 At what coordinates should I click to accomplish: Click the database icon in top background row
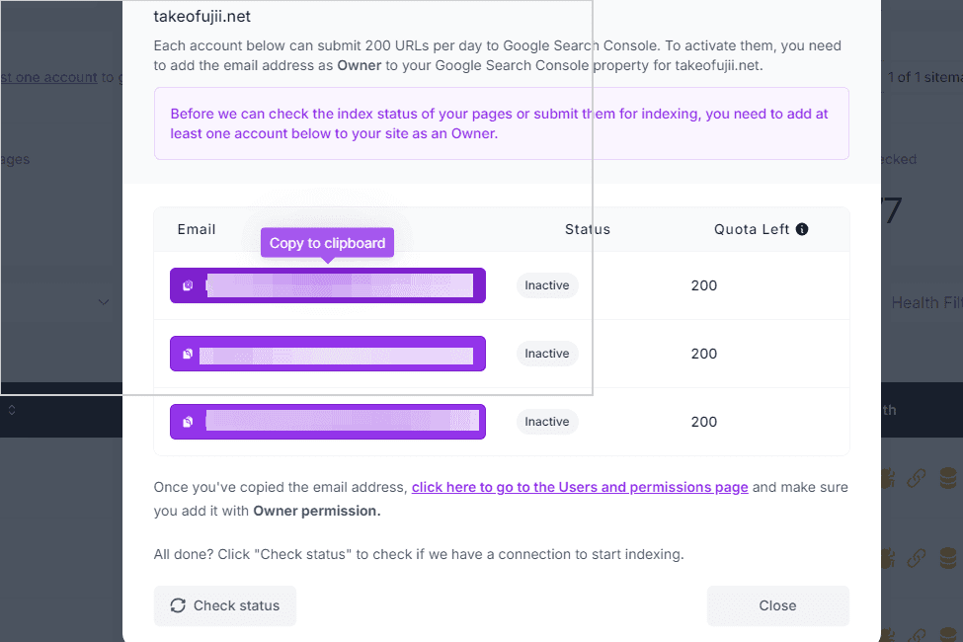pos(948,477)
